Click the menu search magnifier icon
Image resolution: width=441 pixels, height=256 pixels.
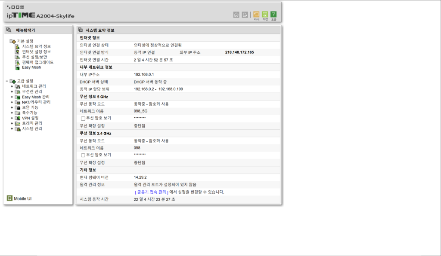pyautogui.click(x=9, y=30)
